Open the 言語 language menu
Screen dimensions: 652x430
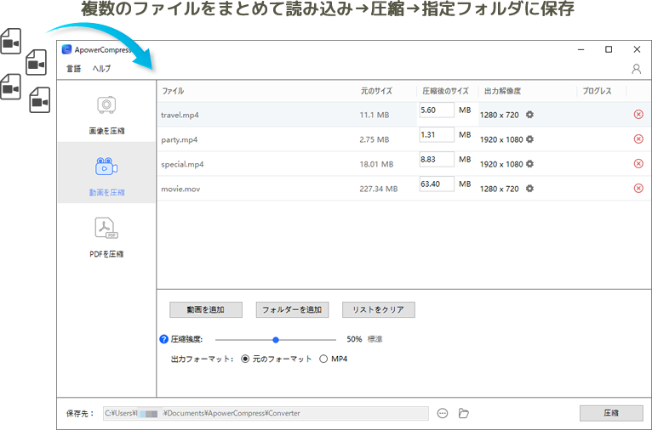74,69
